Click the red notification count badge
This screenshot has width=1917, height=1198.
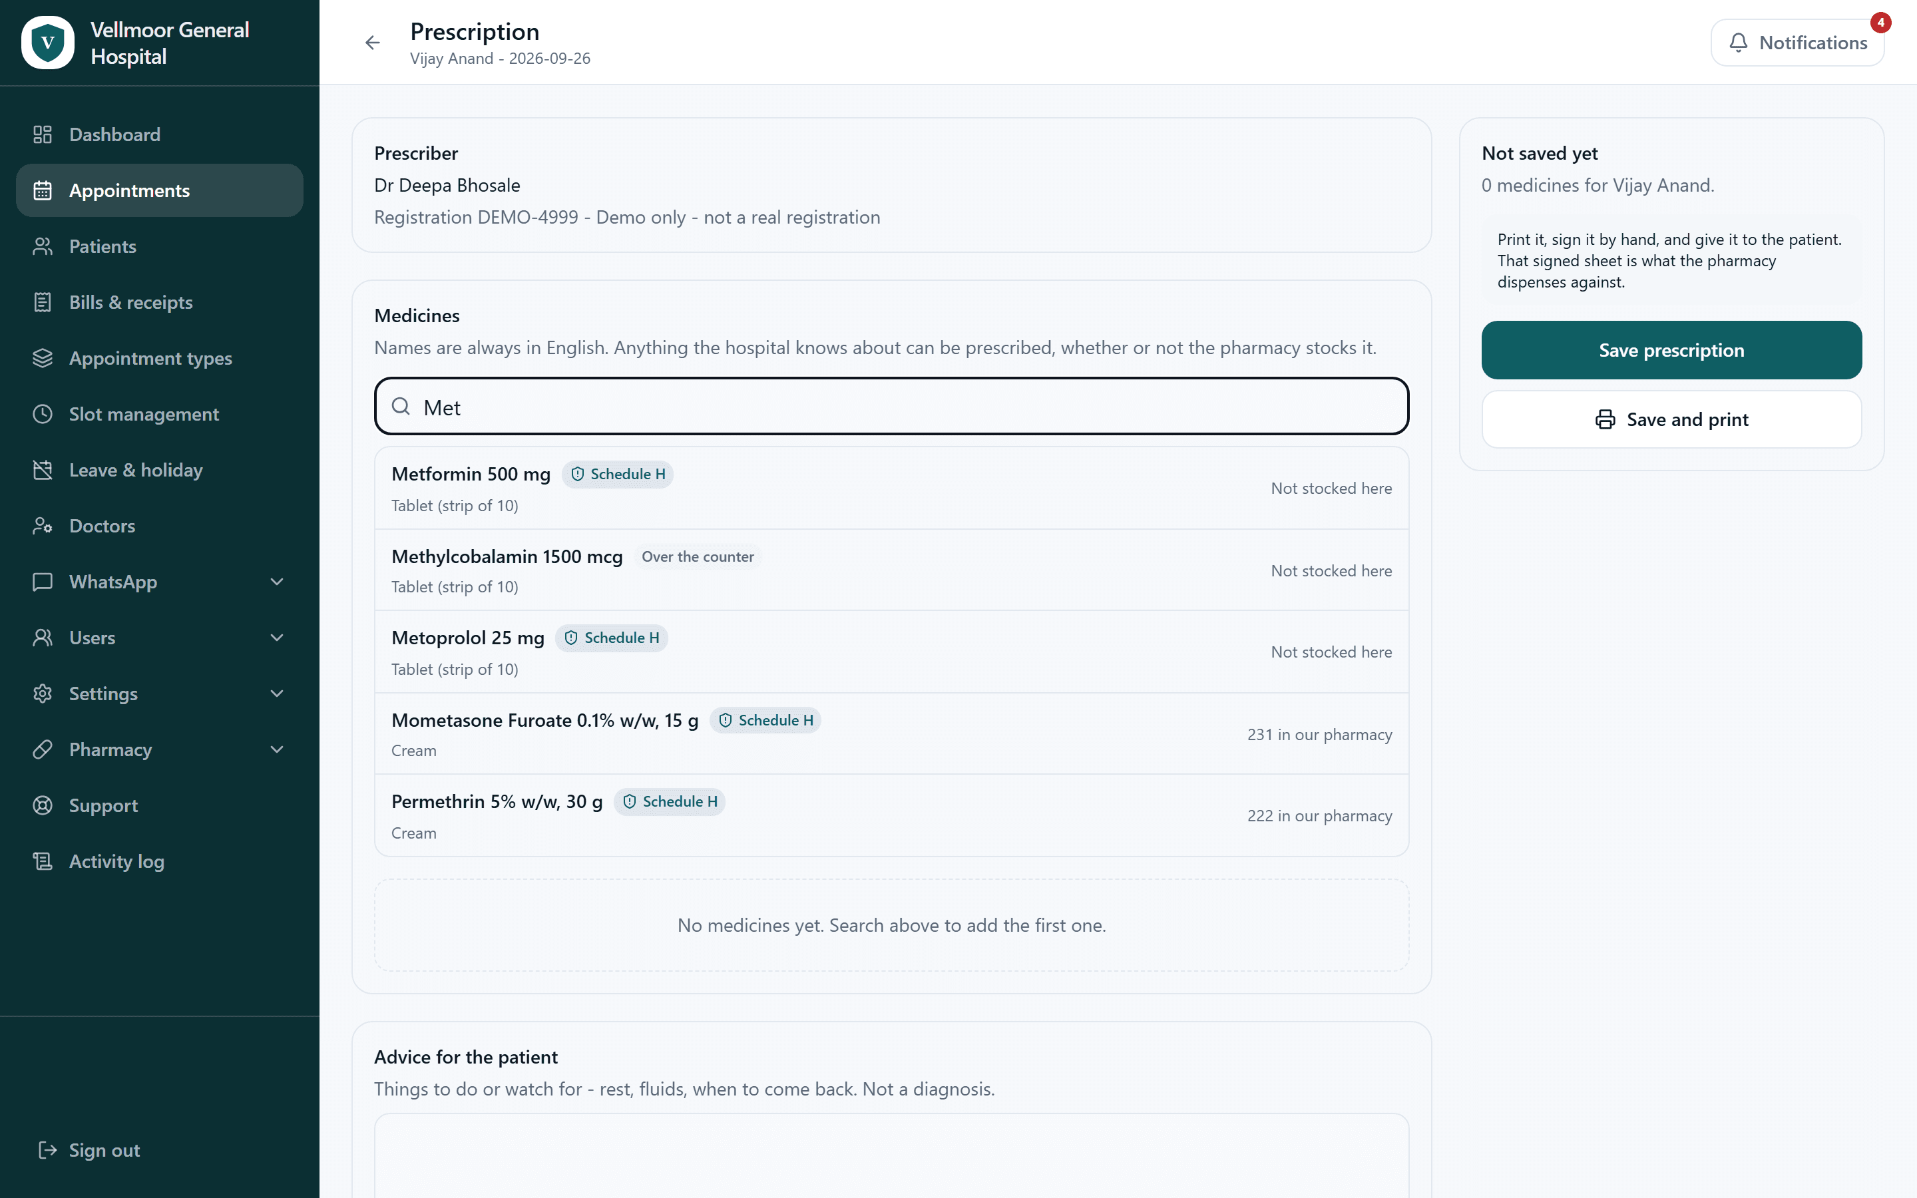1880,22
